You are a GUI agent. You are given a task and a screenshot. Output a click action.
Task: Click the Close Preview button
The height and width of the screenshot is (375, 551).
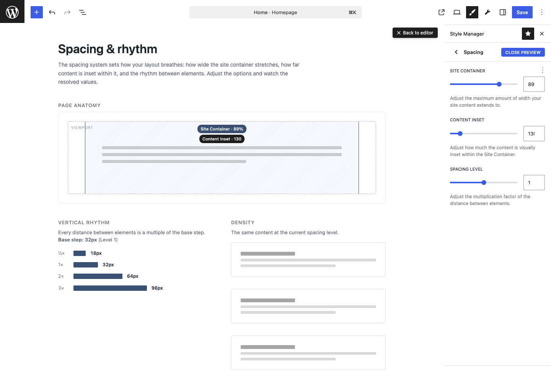pos(523,52)
